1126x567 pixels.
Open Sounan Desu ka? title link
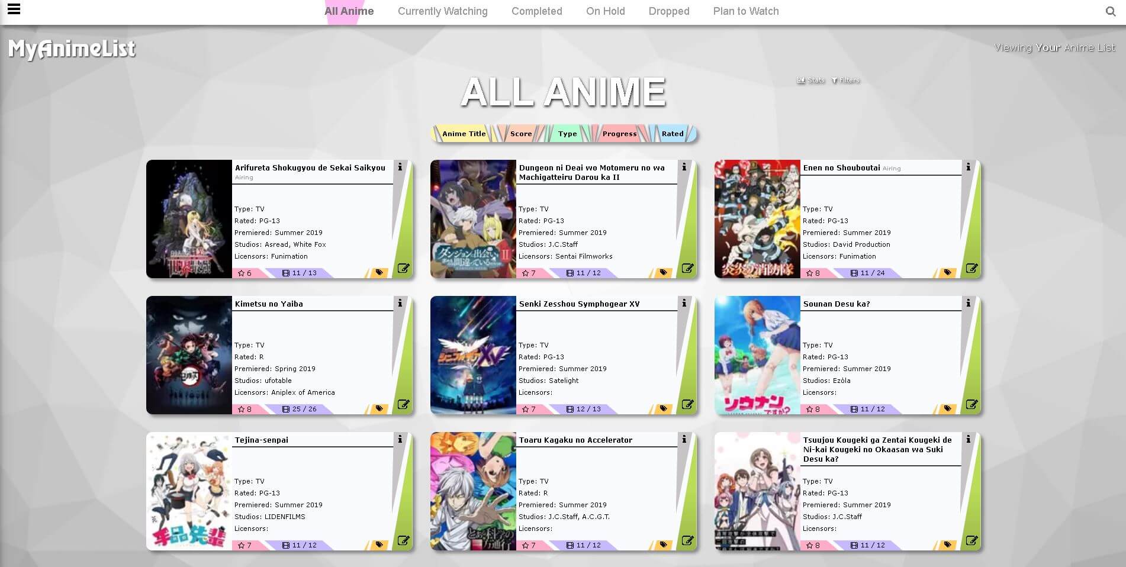coord(837,304)
